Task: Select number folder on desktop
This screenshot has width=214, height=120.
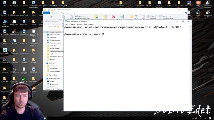Action: 34,61
